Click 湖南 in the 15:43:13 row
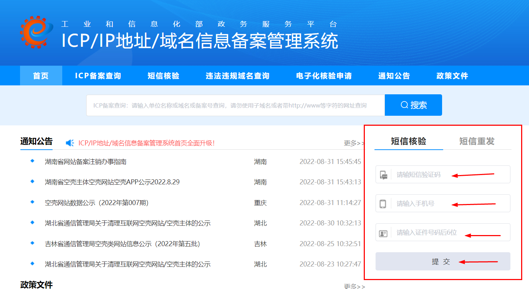529x289 pixels. coord(260,182)
